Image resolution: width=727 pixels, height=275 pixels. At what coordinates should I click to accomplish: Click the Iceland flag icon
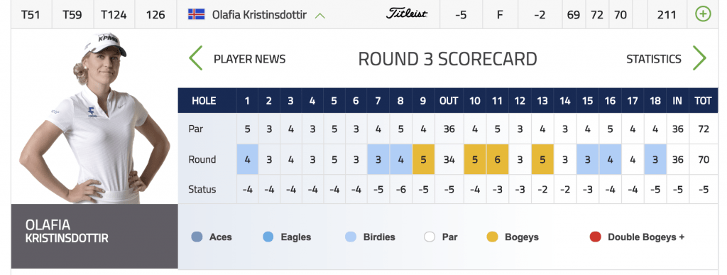click(x=196, y=14)
